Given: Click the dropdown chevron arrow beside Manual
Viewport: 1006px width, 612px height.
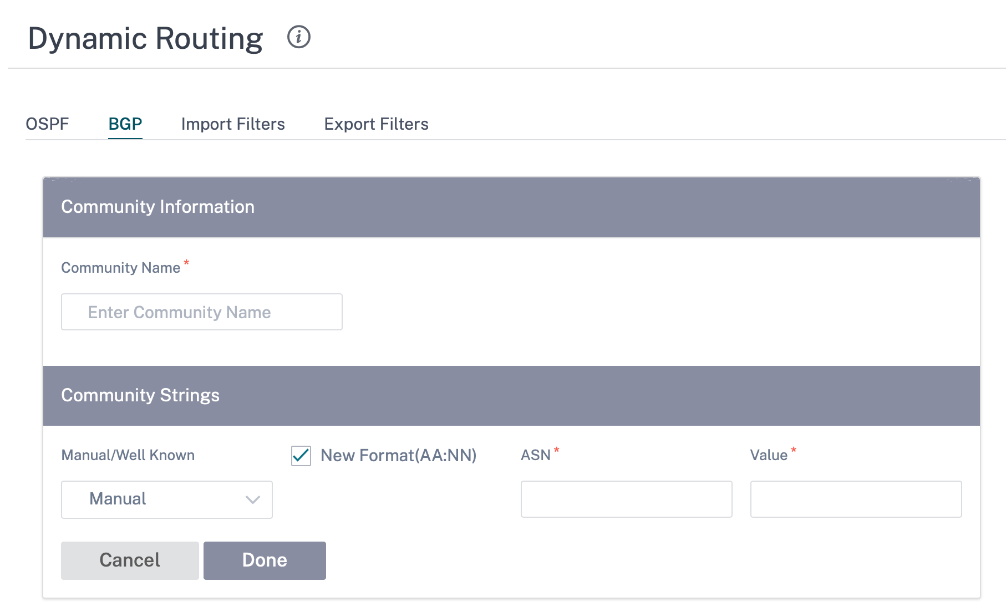Looking at the screenshot, I should (x=253, y=499).
